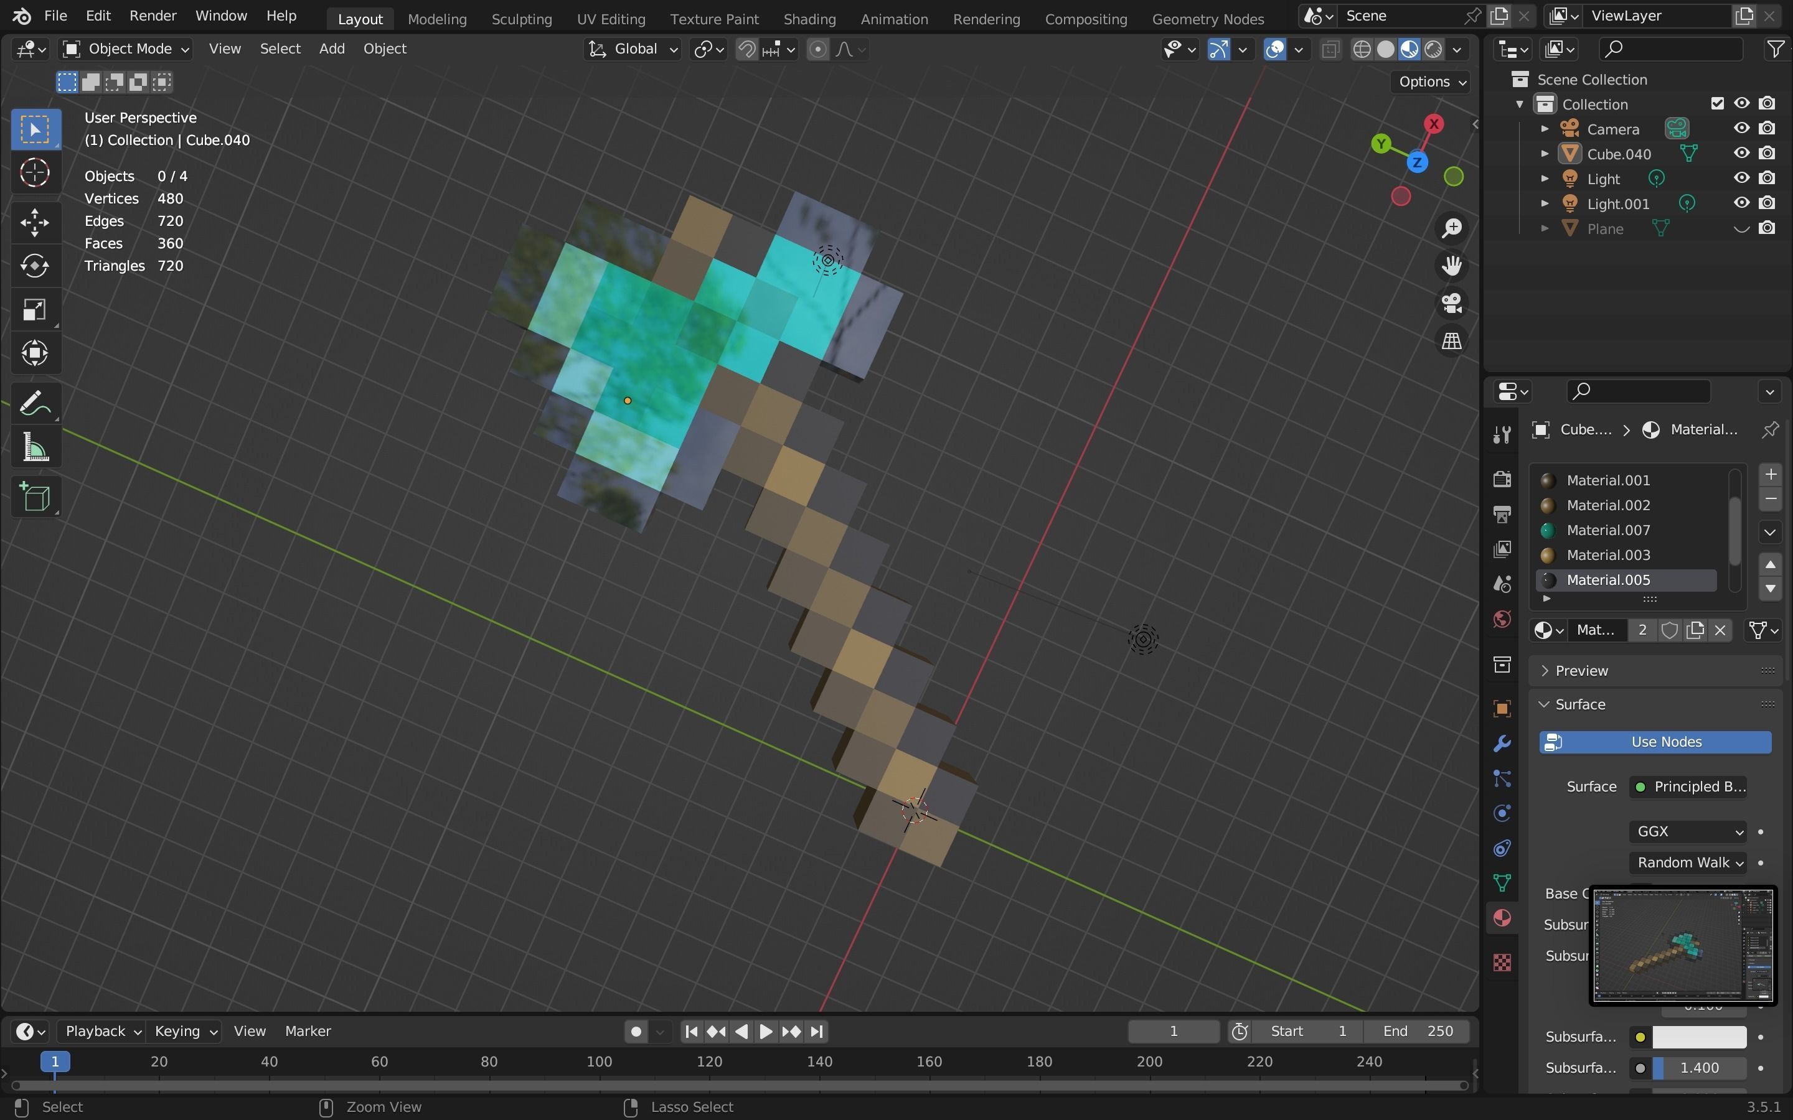The image size is (1793, 1120).
Task: Select Material.007 in the slot list
Action: (x=1626, y=530)
